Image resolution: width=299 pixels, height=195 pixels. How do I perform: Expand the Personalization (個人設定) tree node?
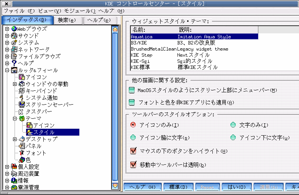point(7,167)
